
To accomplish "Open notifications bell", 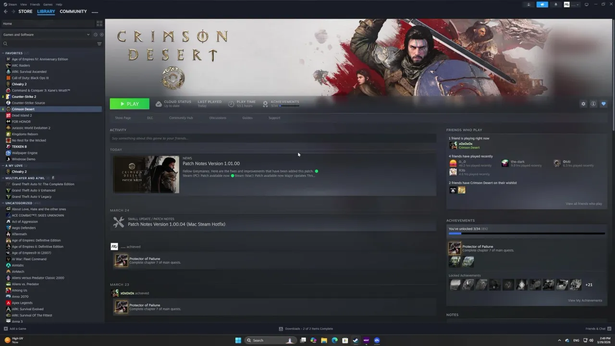I will pyautogui.click(x=556, y=4).
